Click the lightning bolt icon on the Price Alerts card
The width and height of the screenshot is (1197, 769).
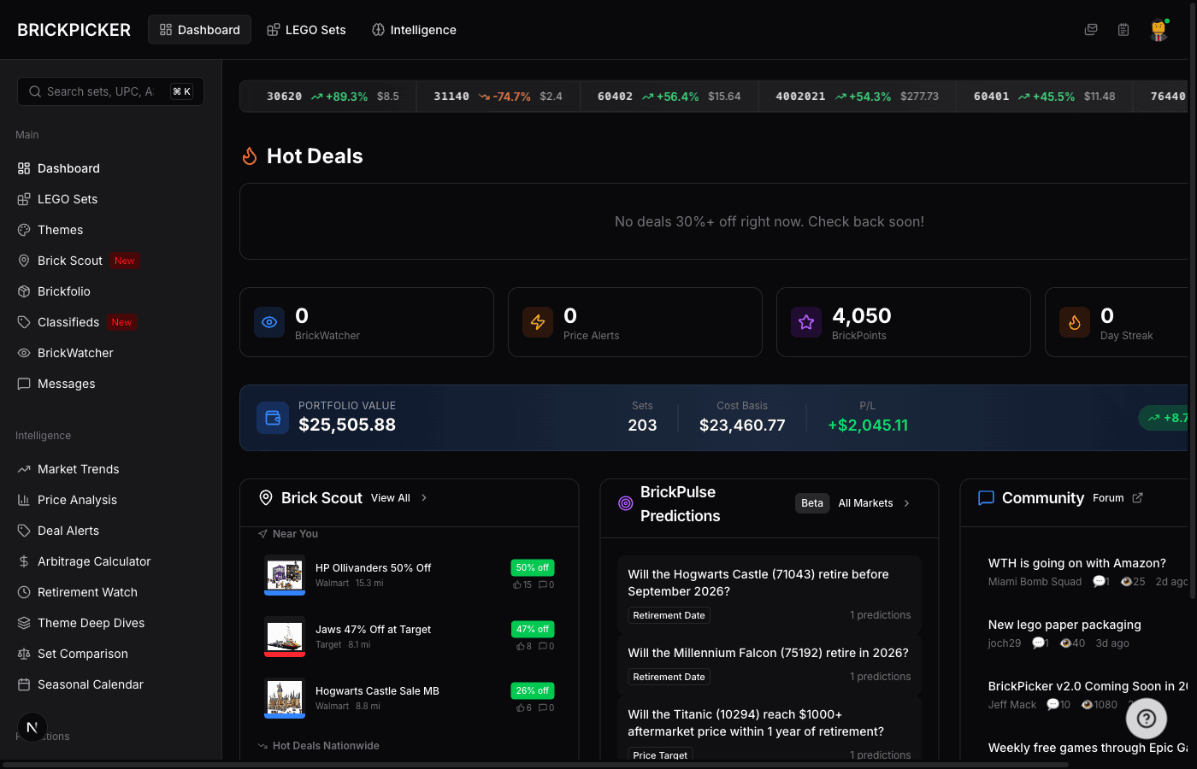[538, 322]
